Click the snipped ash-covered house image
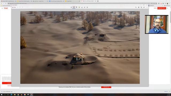Screen dimensions: 171x96 [80, 47]
